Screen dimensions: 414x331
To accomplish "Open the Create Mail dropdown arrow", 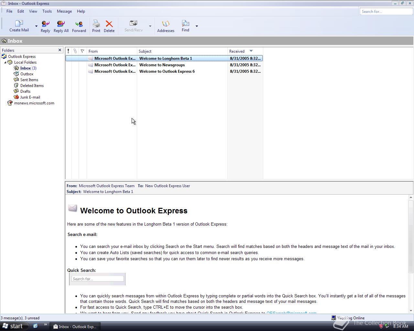I will pos(36,26).
